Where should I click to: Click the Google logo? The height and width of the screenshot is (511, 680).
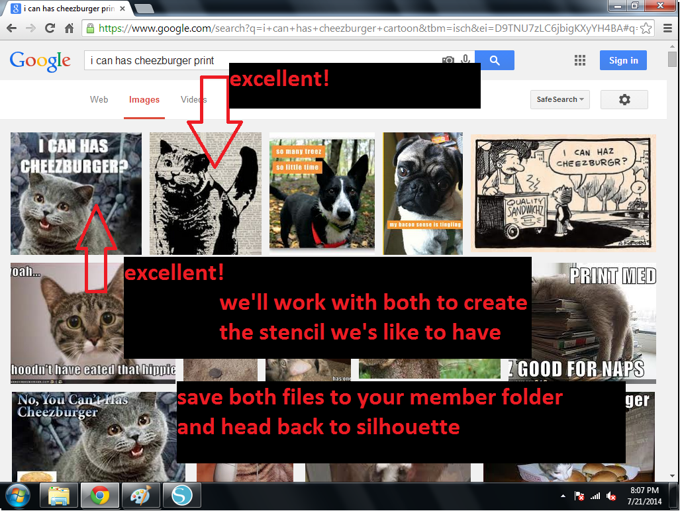pyautogui.click(x=40, y=61)
